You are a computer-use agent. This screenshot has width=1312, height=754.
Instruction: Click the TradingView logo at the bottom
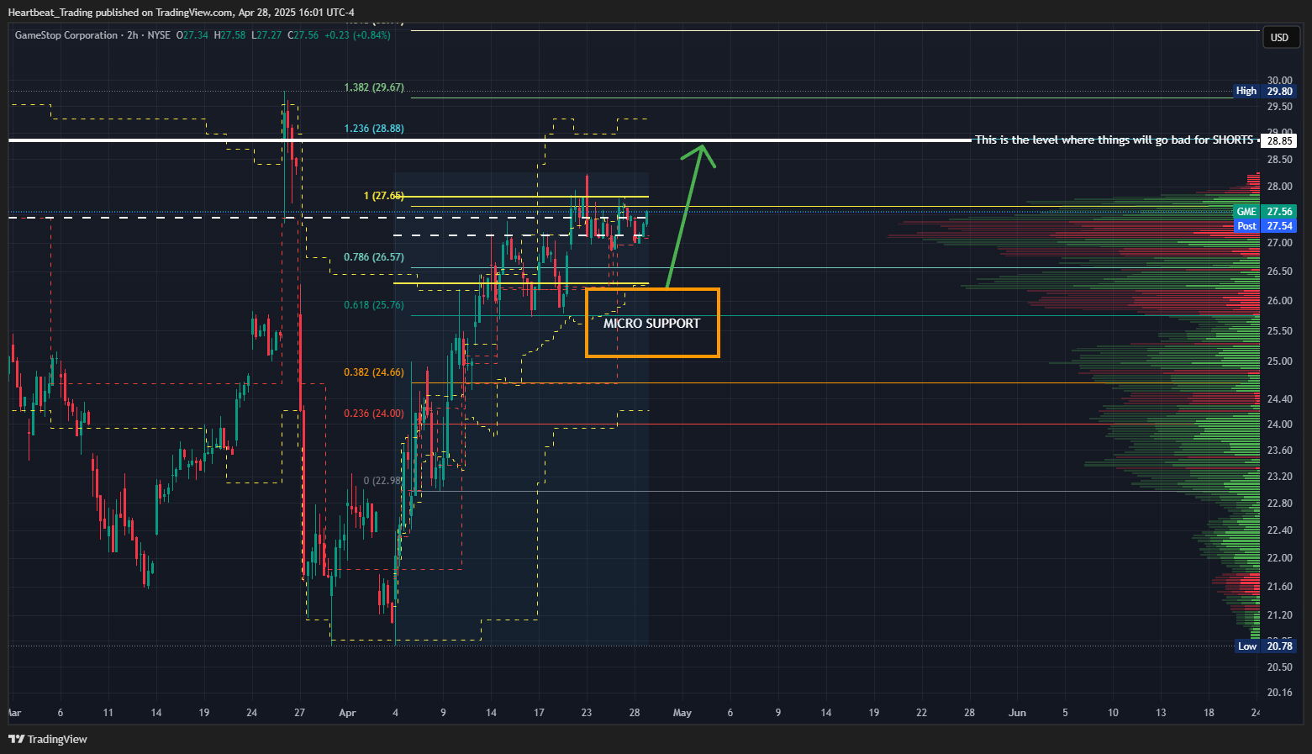pos(48,739)
